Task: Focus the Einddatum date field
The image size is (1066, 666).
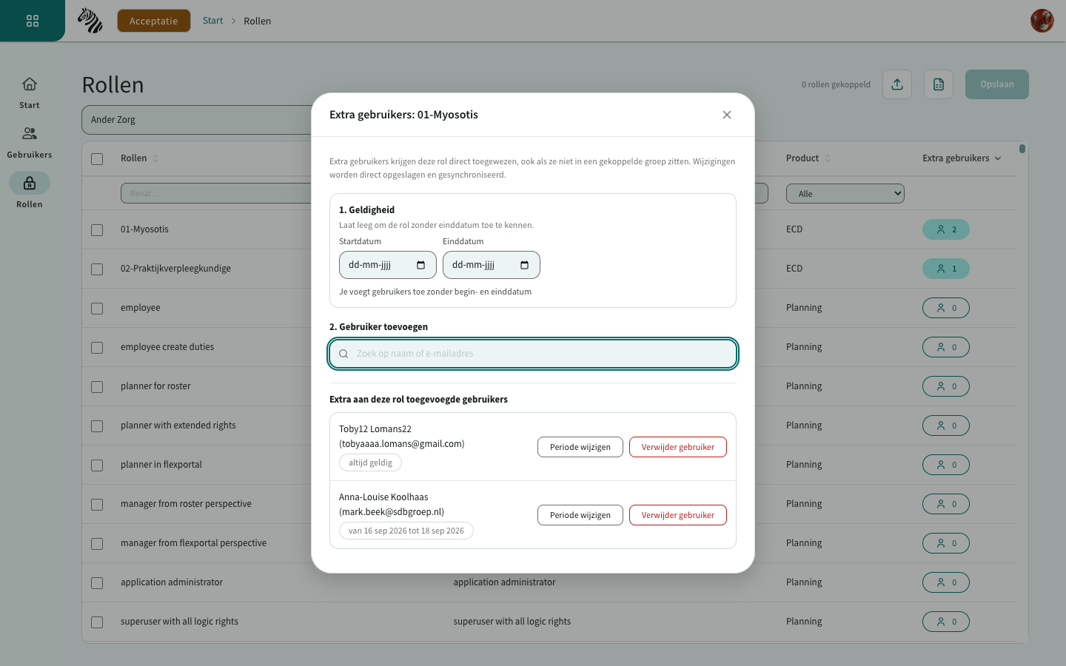Action: 492,265
